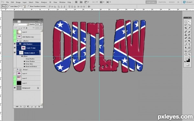Select the Eyedropper tool

189,28
